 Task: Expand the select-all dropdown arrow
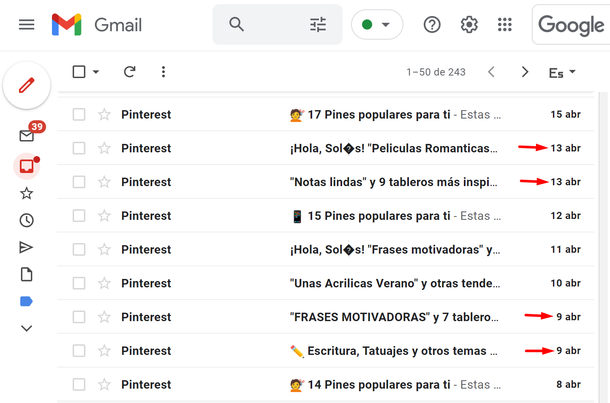coord(96,72)
